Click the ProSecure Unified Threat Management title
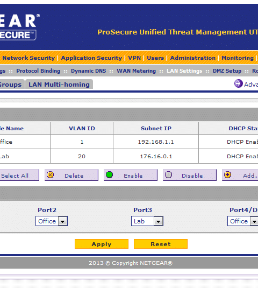 [x=177, y=32]
